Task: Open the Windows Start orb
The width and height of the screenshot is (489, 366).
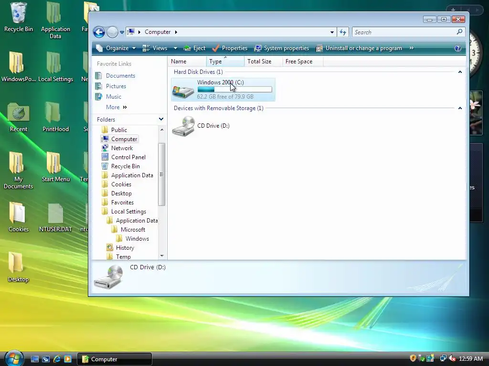Action: click(14, 358)
